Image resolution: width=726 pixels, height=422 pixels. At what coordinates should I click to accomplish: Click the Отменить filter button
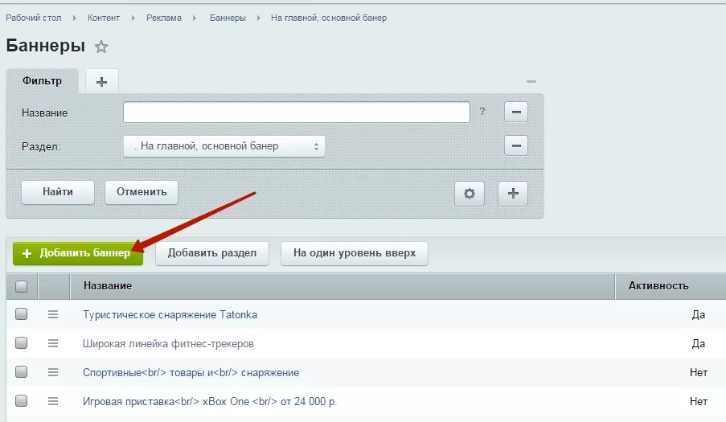click(x=142, y=192)
